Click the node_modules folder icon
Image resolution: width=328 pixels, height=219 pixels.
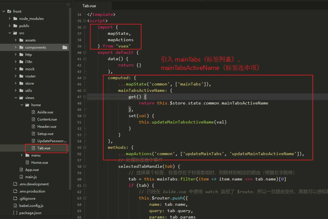15,18
